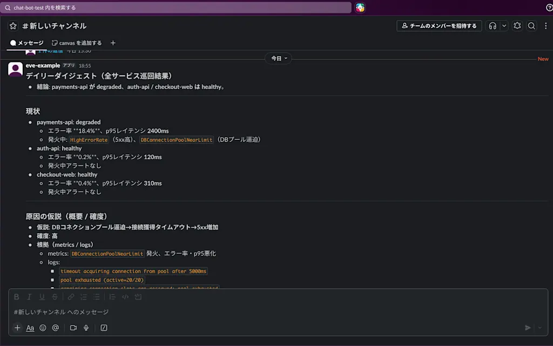Start a huddle with the headphones icon

tap(493, 26)
